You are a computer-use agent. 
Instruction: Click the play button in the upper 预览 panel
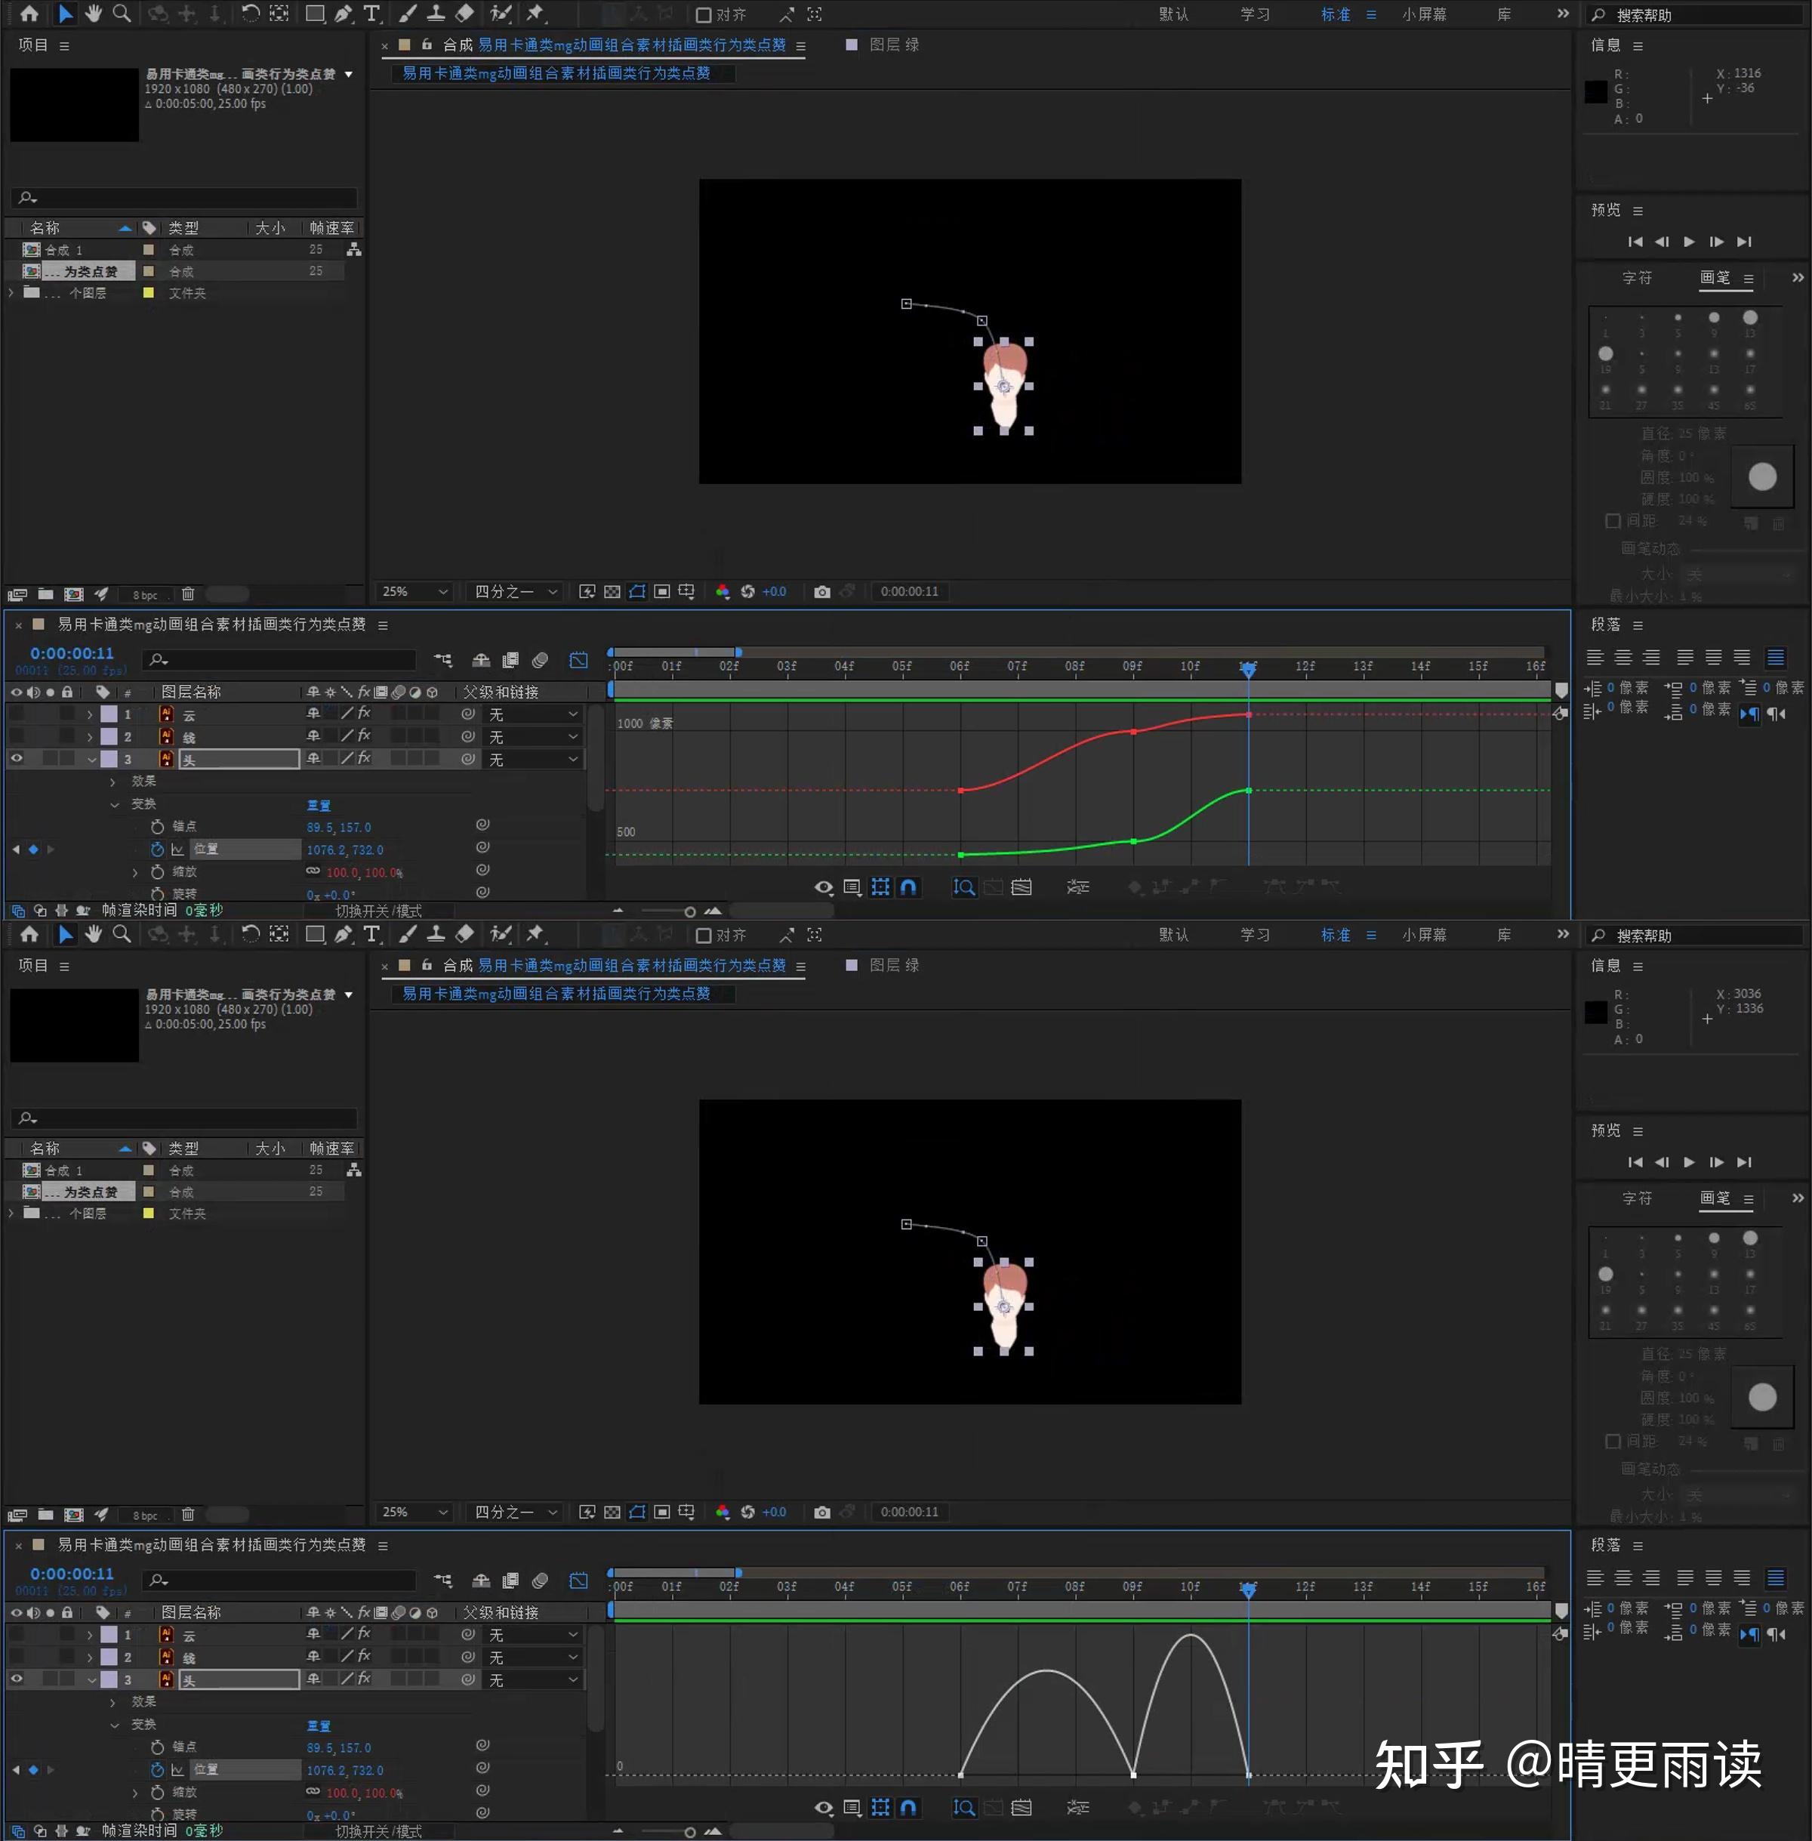[1689, 242]
